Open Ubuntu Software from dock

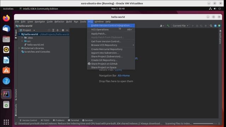pyautogui.click(x=6, y=71)
